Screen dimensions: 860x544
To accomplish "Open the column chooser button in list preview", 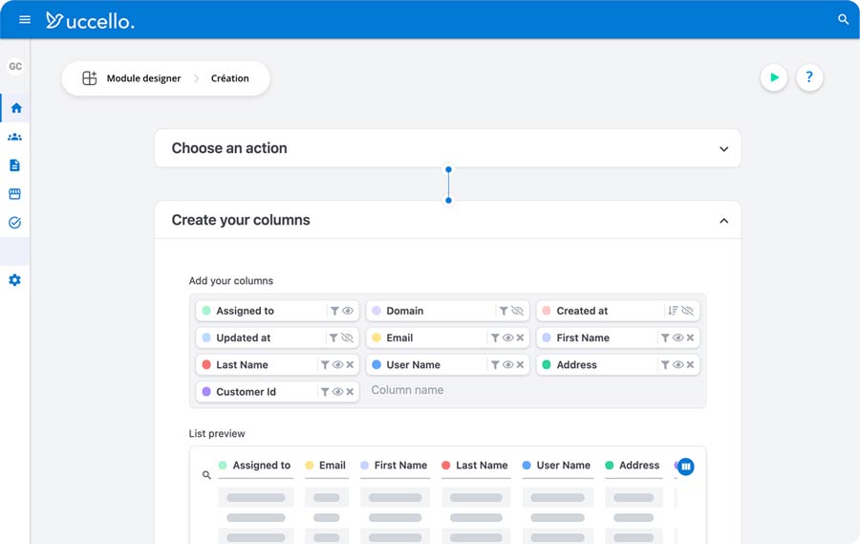I will click(685, 467).
